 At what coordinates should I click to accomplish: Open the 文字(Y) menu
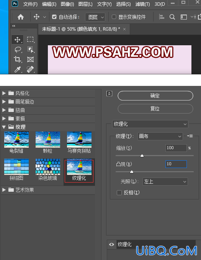pos(104,4)
